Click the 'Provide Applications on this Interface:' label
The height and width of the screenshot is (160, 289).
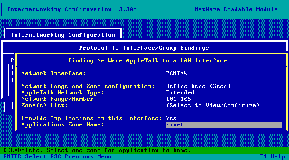pyautogui.click(x=92, y=118)
